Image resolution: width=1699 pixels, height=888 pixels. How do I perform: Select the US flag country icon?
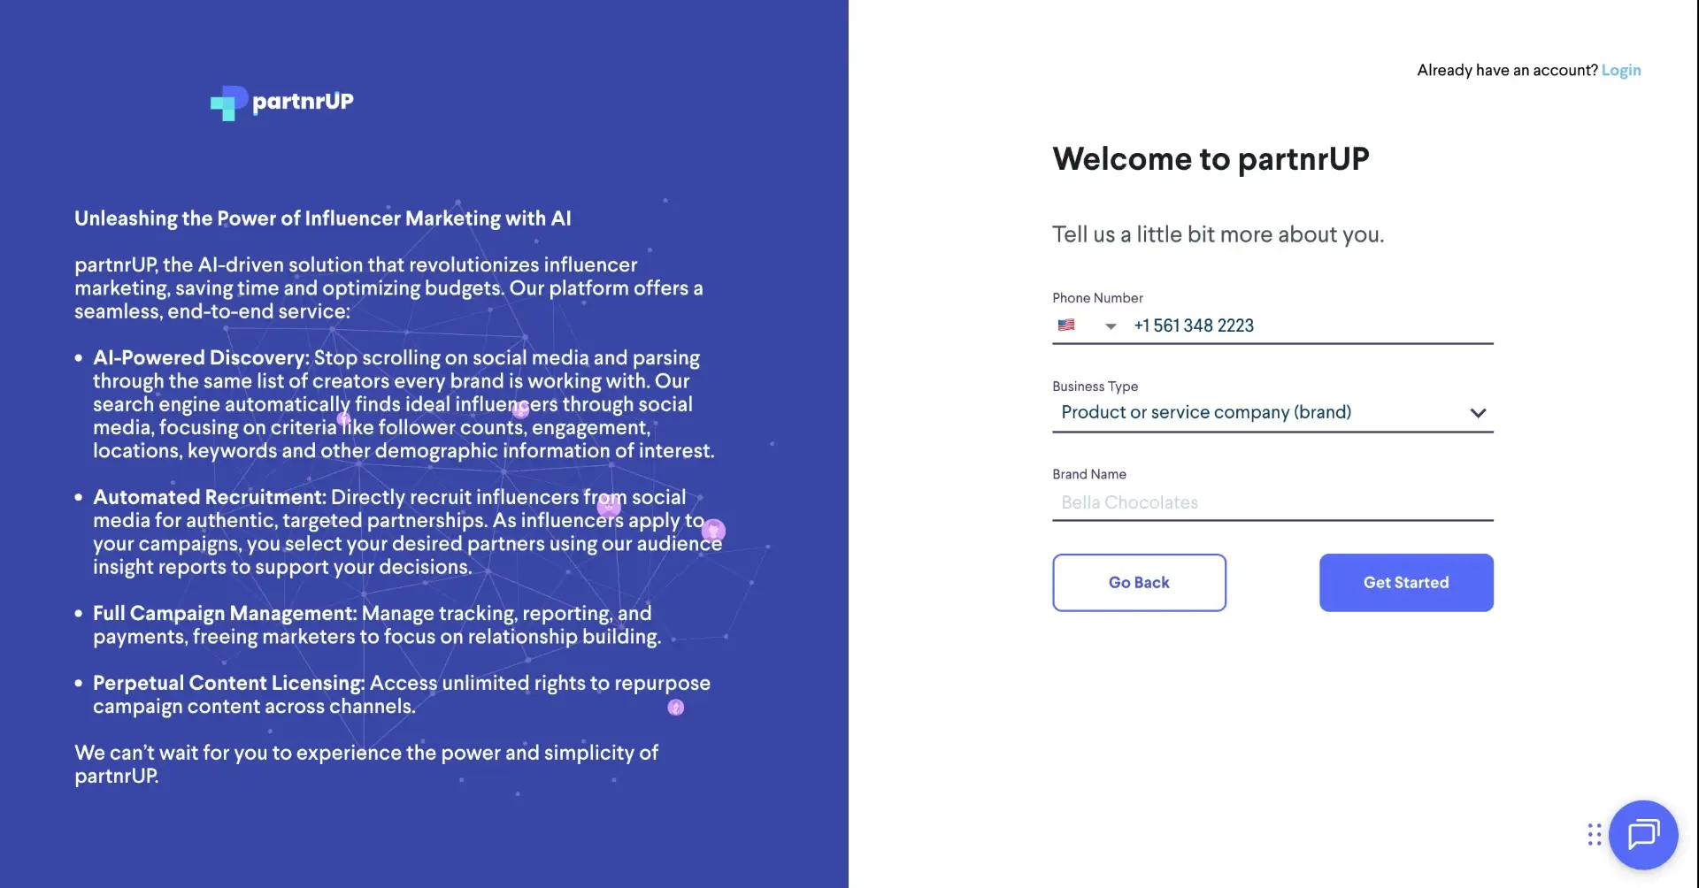click(x=1066, y=325)
